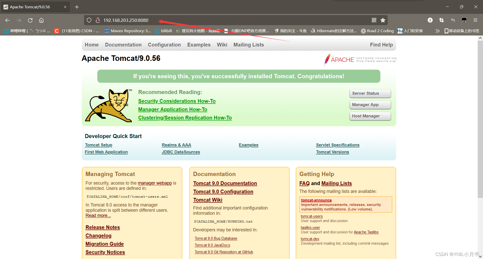The height and width of the screenshot is (259, 483).
Task: Open Clustering/Session Replication How-To link
Action: [x=185, y=118]
